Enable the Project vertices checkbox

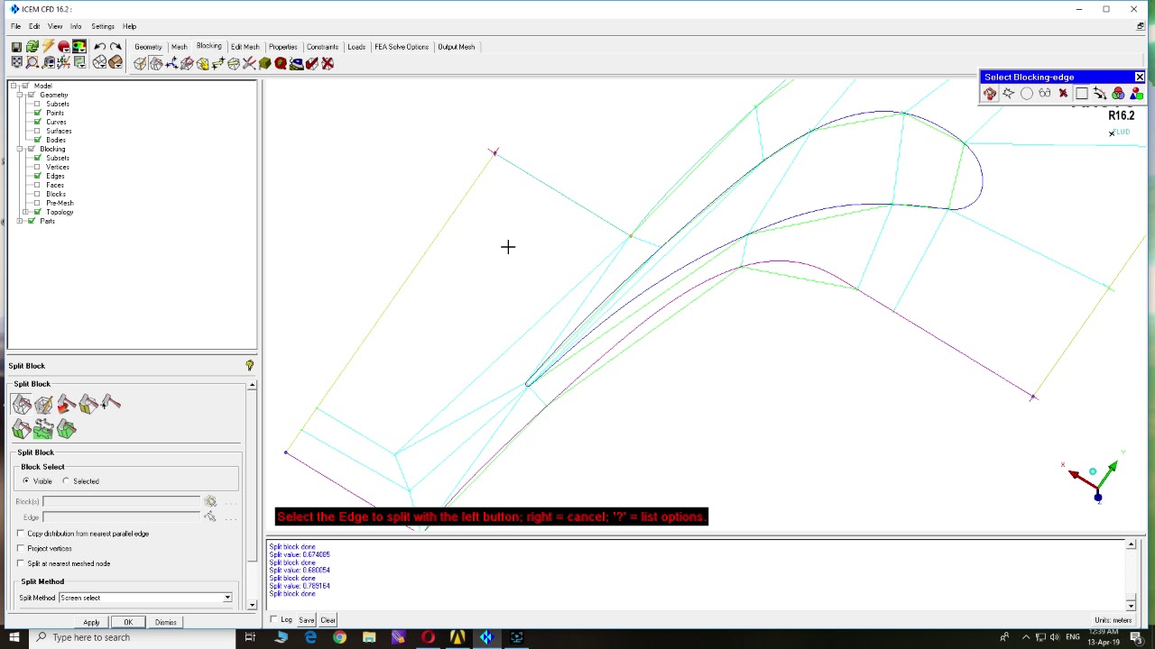pyautogui.click(x=21, y=548)
